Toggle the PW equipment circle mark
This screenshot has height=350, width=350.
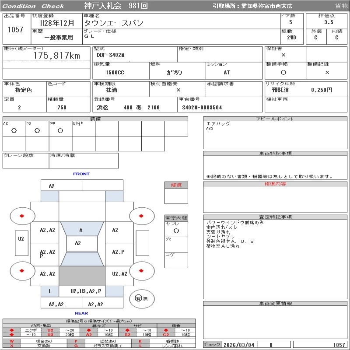pyautogui.click(x=60, y=131)
